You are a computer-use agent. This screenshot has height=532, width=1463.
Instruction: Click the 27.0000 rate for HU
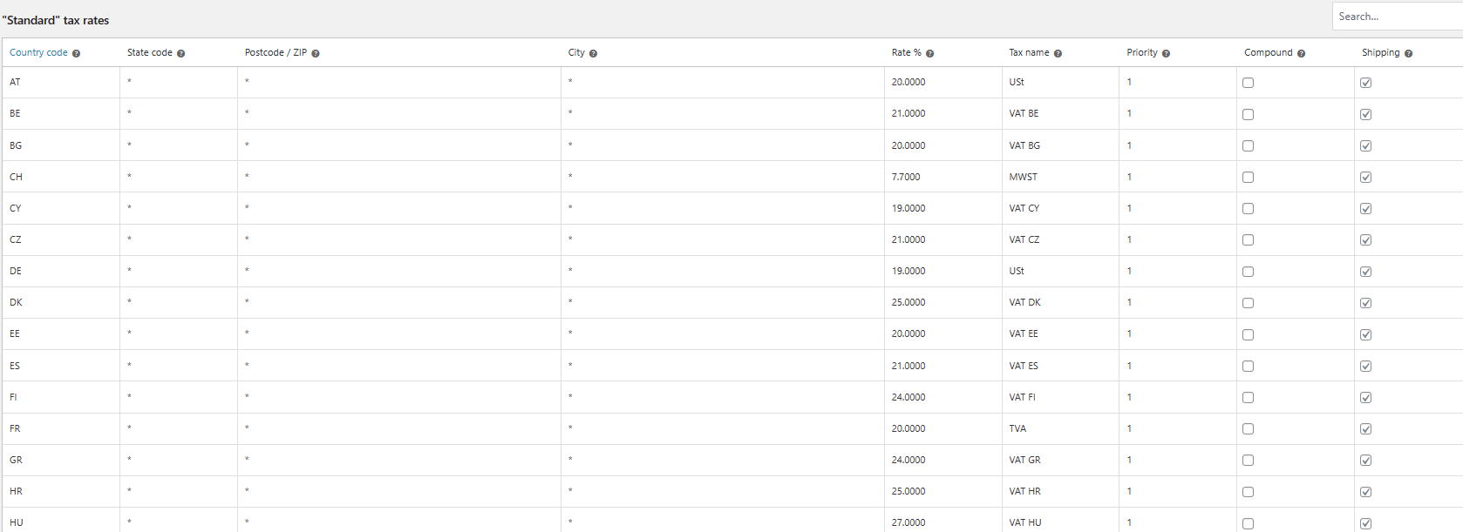click(942, 522)
